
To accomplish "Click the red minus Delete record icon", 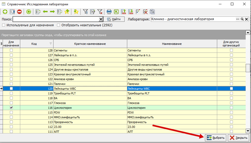I will [x=19, y=12].
